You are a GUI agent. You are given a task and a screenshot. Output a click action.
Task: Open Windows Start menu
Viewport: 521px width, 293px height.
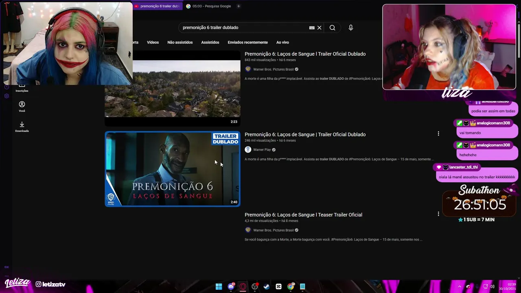click(x=219, y=286)
